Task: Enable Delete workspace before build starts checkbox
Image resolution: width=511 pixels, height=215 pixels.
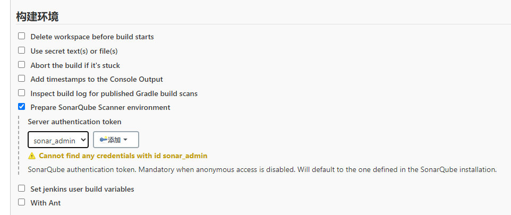Action: [21, 36]
